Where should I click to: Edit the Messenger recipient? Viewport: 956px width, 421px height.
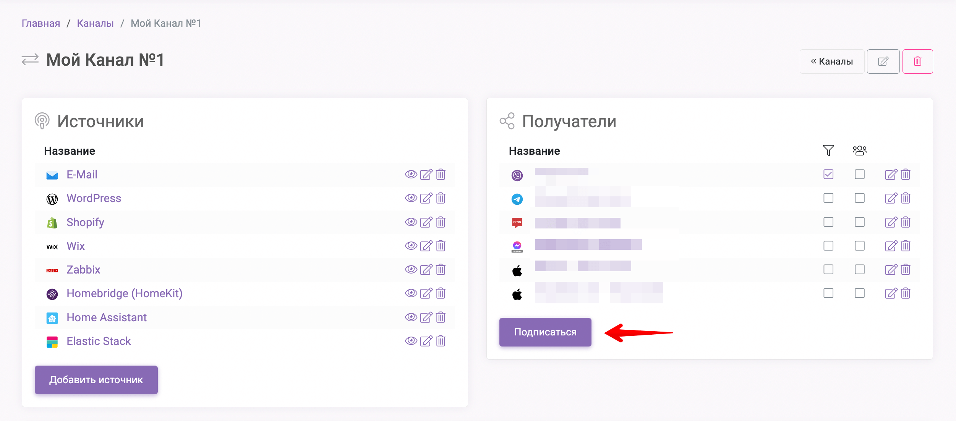tap(891, 246)
